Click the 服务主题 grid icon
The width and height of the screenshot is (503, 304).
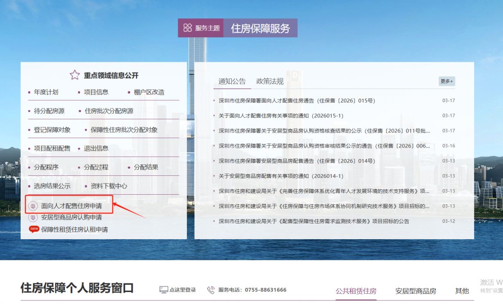[x=187, y=27]
